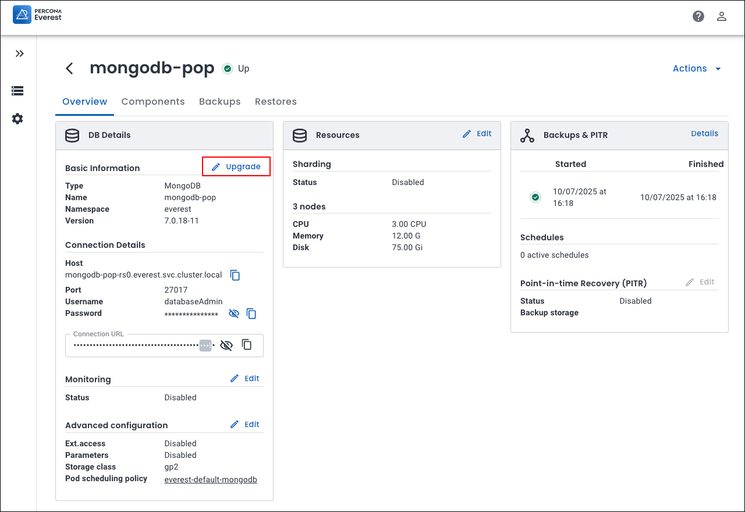Screen dimensions: 745x512
Task: Show the hidden connection URL
Action: point(226,346)
